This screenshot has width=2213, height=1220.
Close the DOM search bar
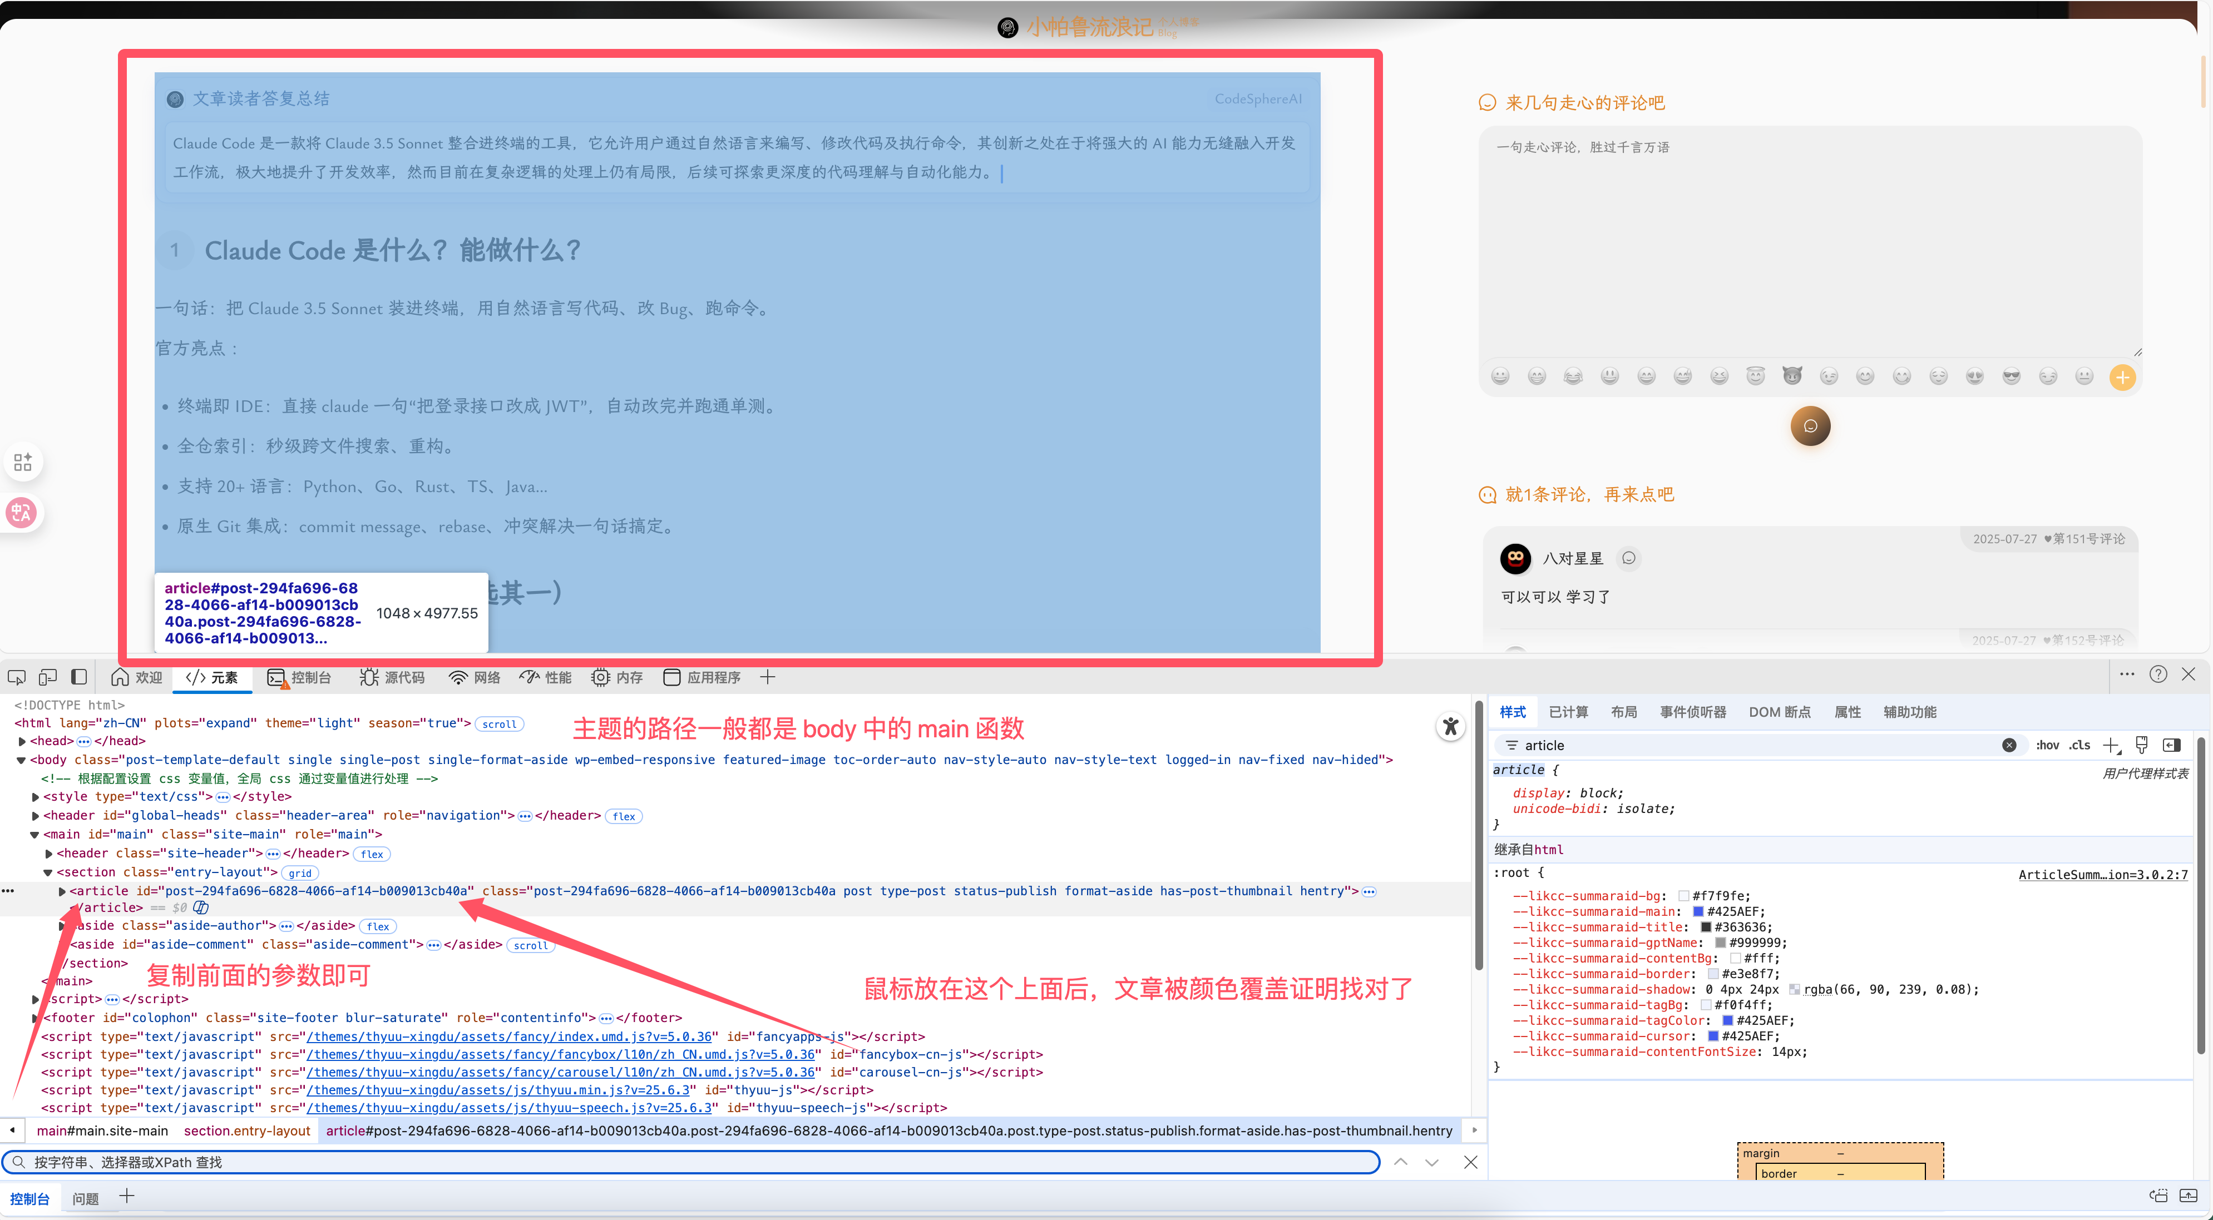1471,1163
